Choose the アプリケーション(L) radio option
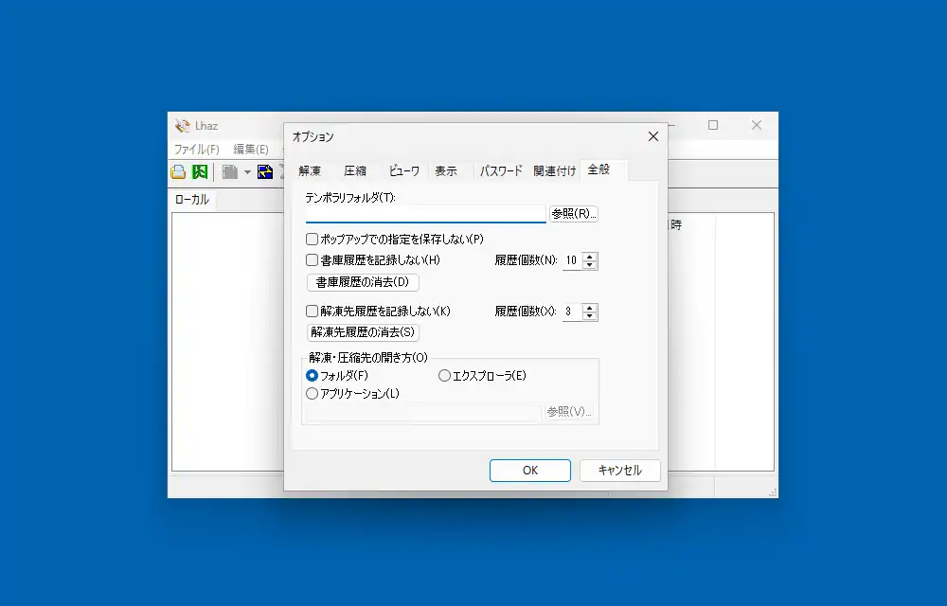Screen dimensions: 947x606 click(312, 394)
